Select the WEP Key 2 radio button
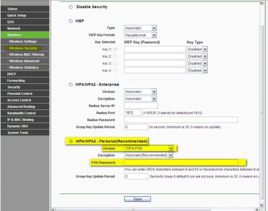The width and height of the screenshot is (268, 211). [x=115, y=56]
